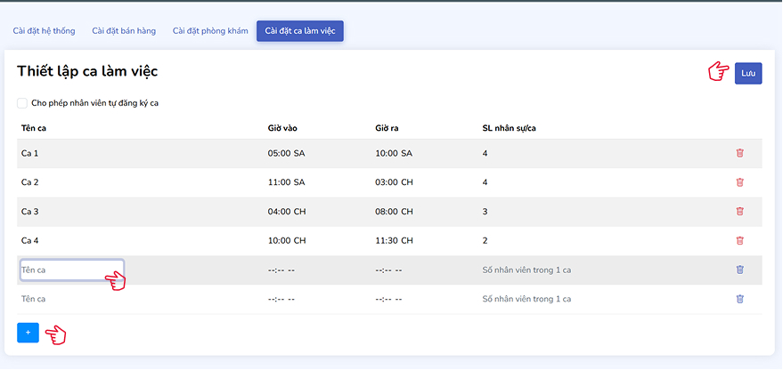Delete shift Ca 1 with trash icon
This screenshot has height=370, width=783.
click(x=739, y=153)
